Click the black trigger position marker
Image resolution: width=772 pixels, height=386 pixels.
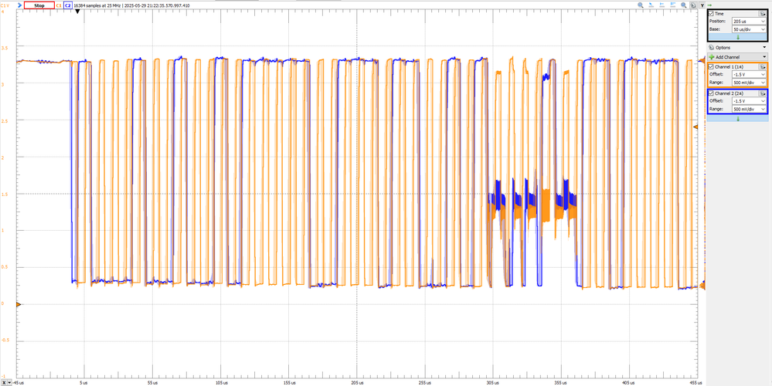pyautogui.click(x=77, y=12)
